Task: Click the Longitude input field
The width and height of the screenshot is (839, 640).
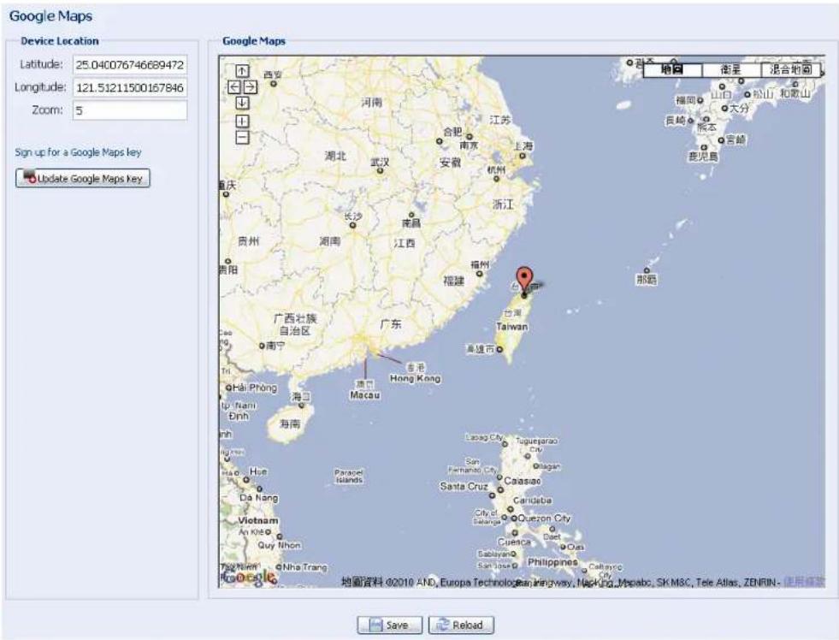Action: click(x=130, y=87)
